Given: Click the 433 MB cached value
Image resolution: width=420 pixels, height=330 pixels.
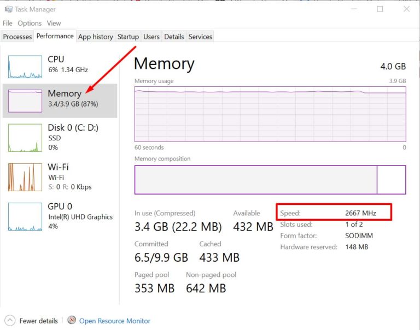Looking at the screenshot, I should [x=219, y=257].
